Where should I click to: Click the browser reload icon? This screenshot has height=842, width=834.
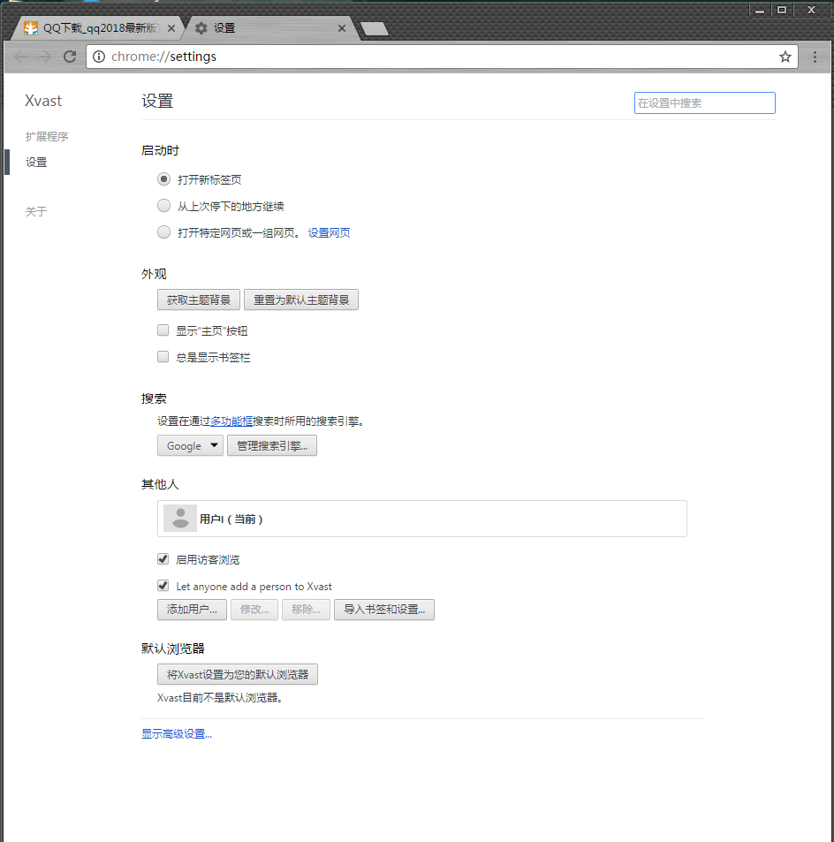point(70,57)
